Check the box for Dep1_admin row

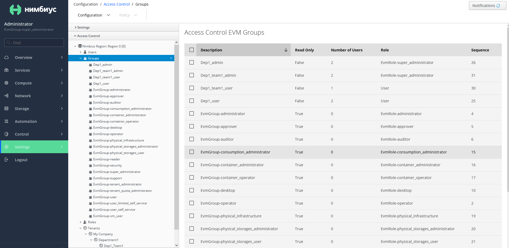(192, 62)
